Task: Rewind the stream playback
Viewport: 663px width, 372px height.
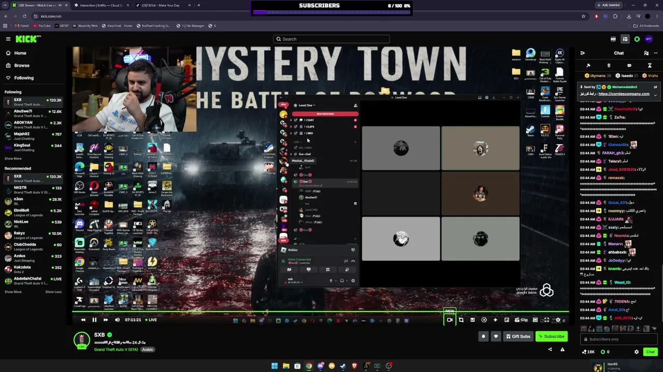Action: (x=83, y=320)
